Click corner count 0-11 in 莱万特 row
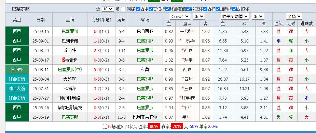Viewport: 316px width, 133px height. pos(122,51)
